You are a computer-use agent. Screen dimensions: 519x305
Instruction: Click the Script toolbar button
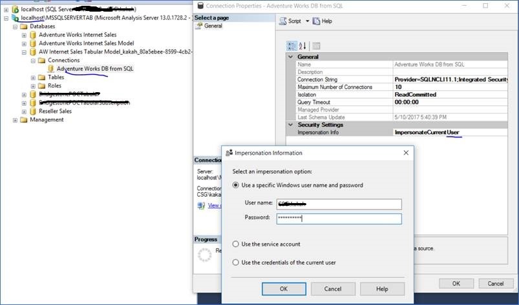[290, 21]
